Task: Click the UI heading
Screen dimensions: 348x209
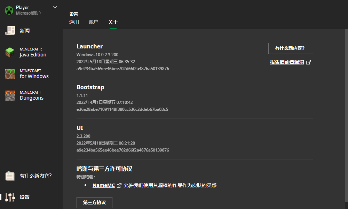Action: 80,128
